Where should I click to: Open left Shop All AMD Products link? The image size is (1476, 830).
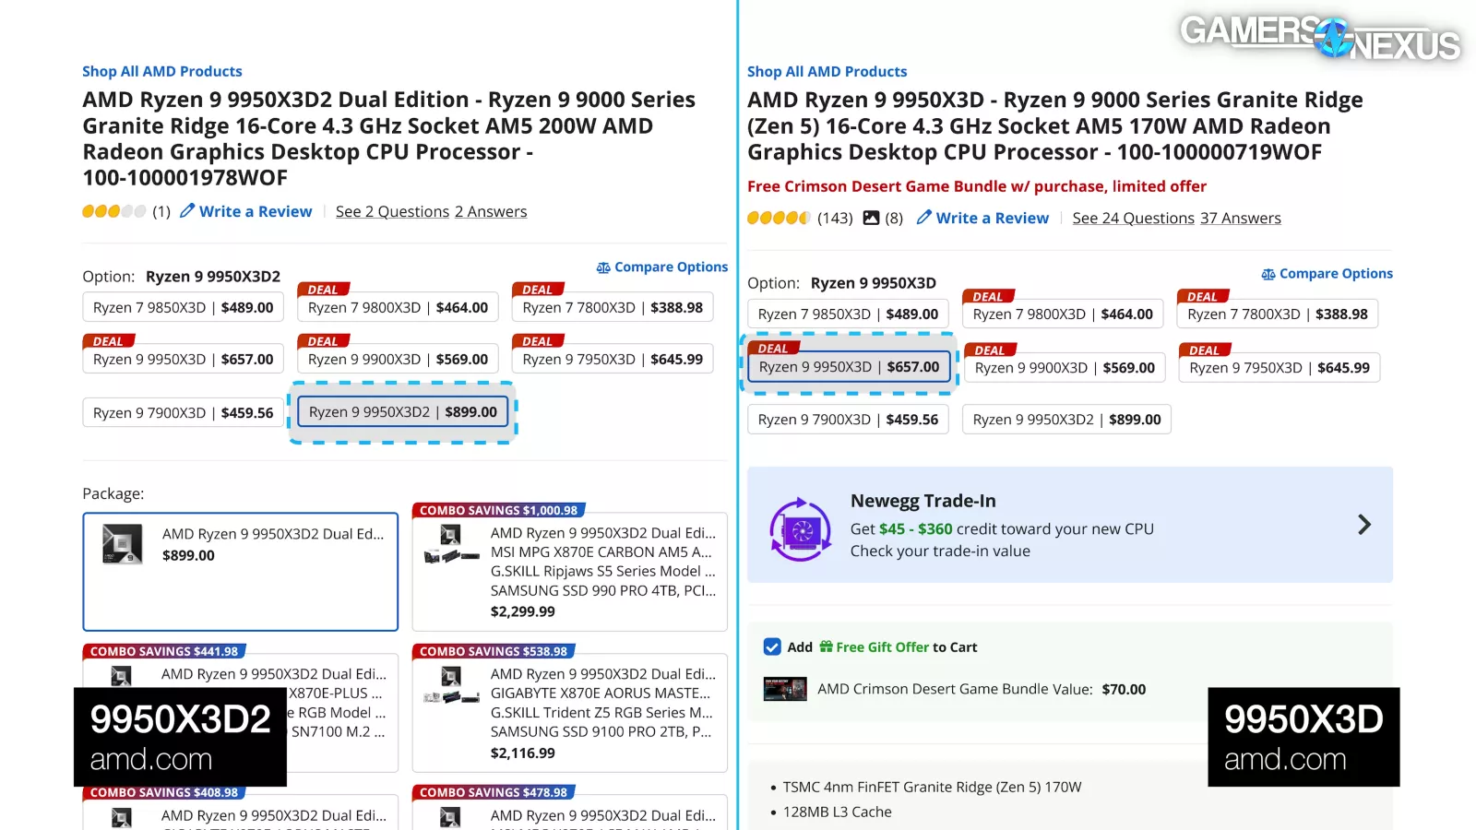(162, 71)
